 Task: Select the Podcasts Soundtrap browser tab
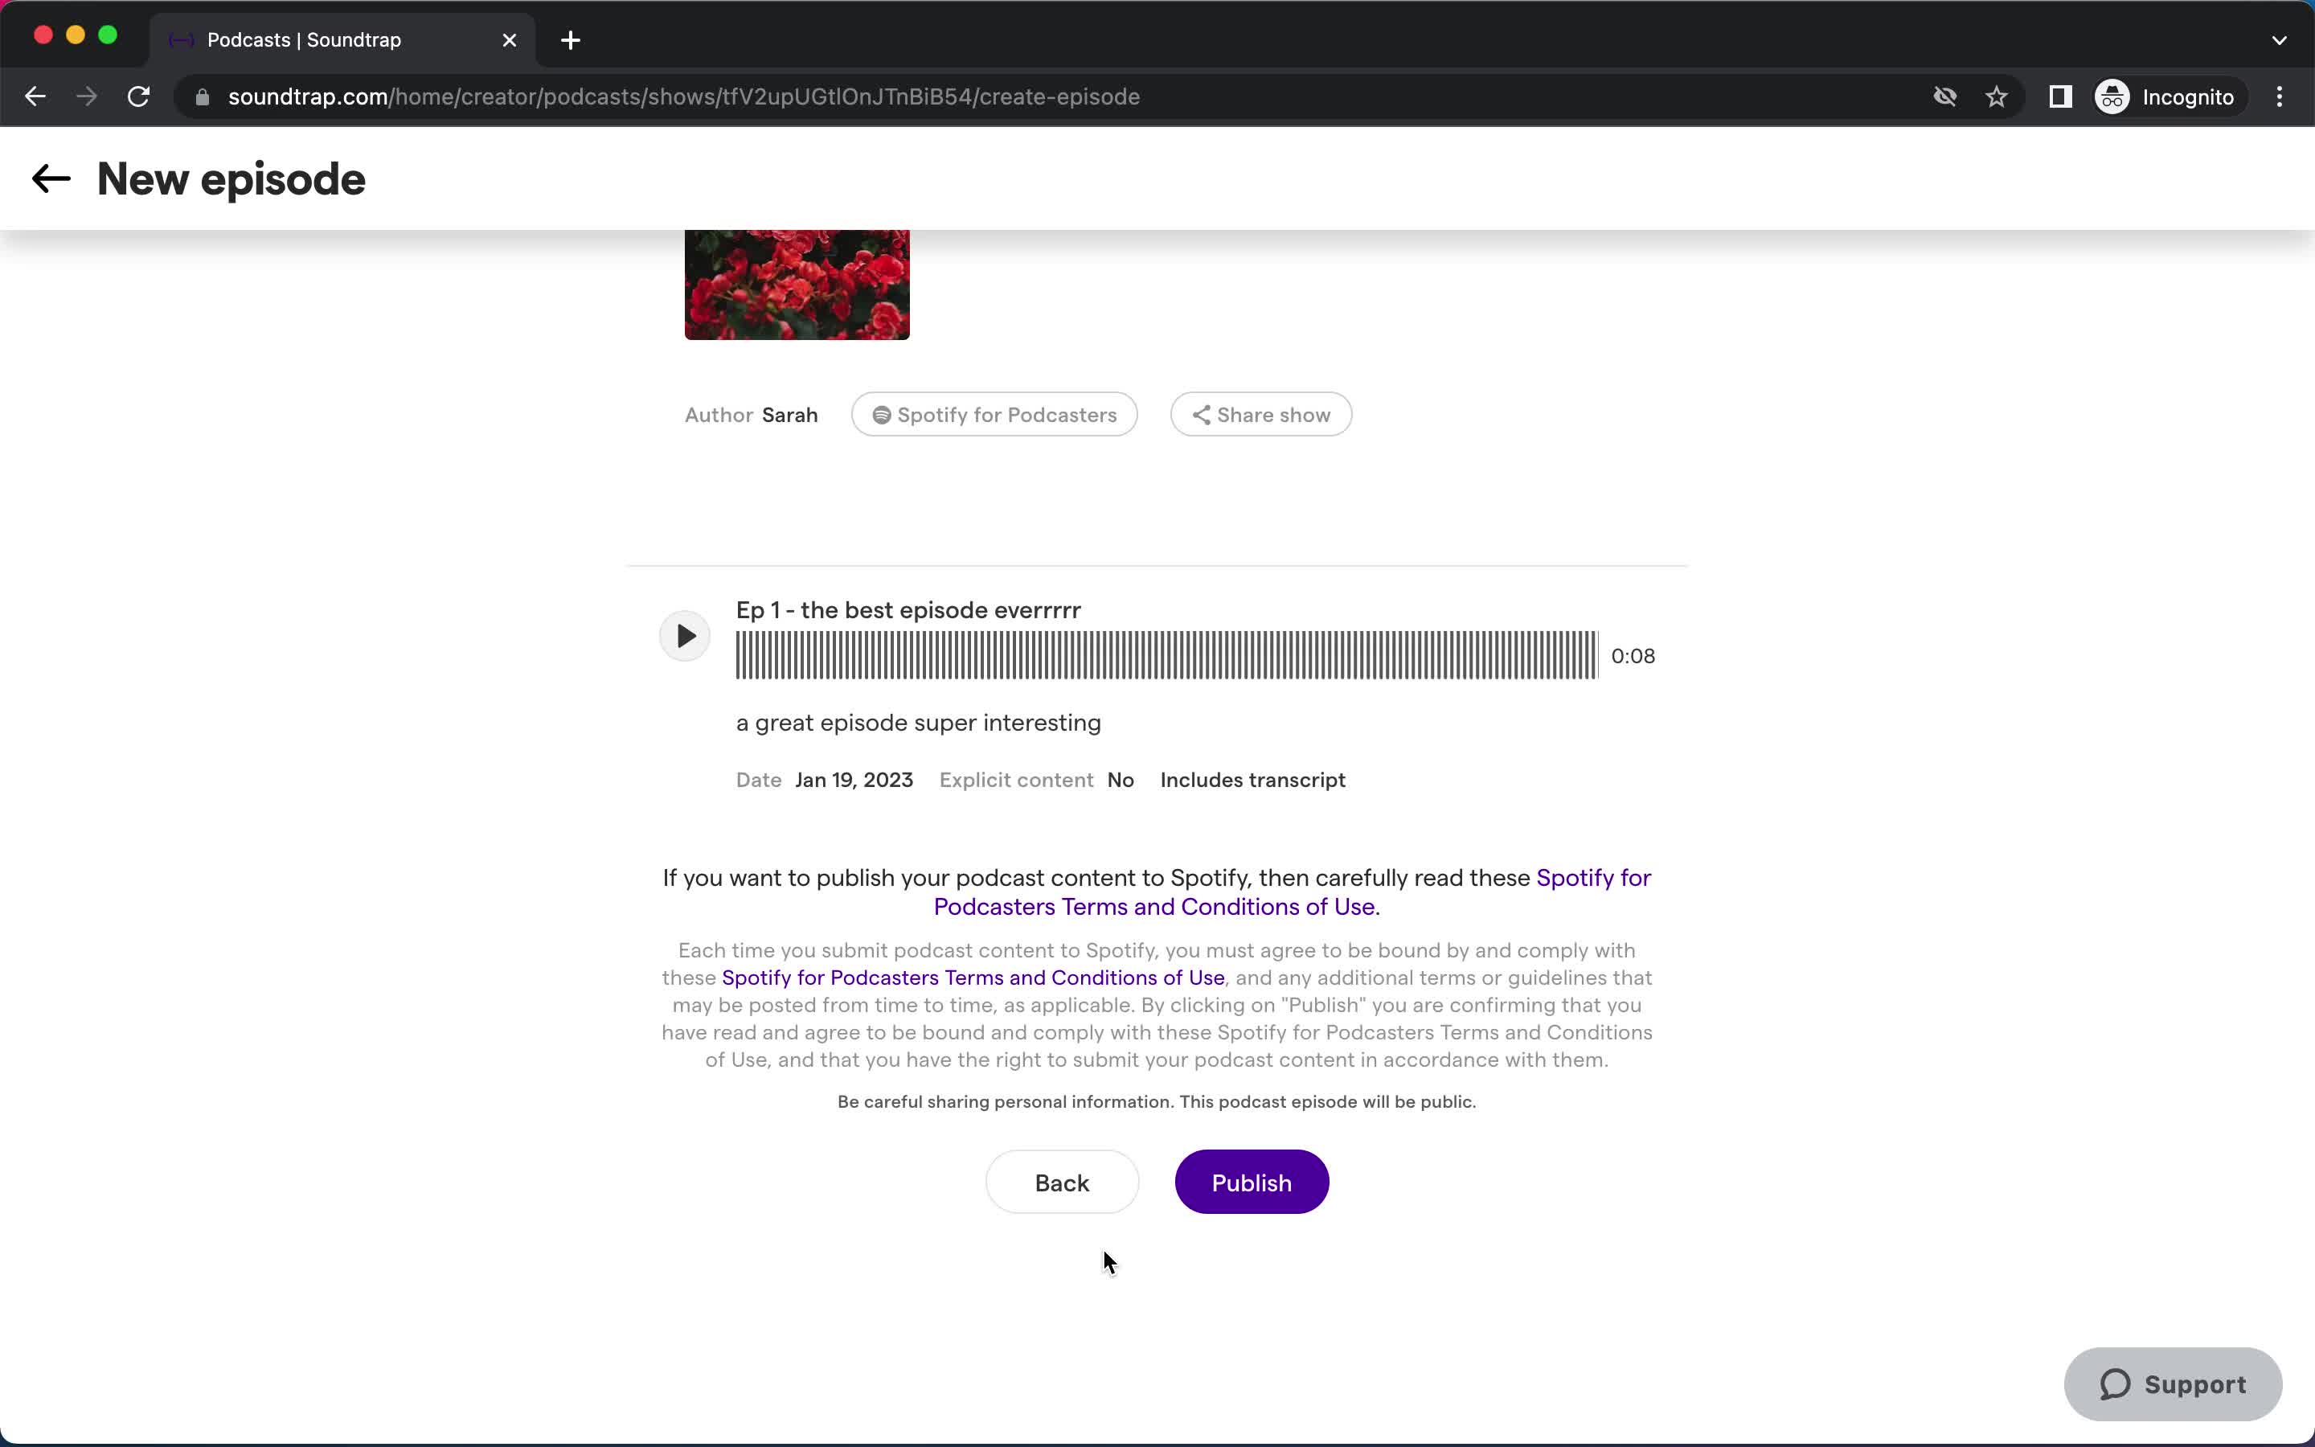pos(342,39)
